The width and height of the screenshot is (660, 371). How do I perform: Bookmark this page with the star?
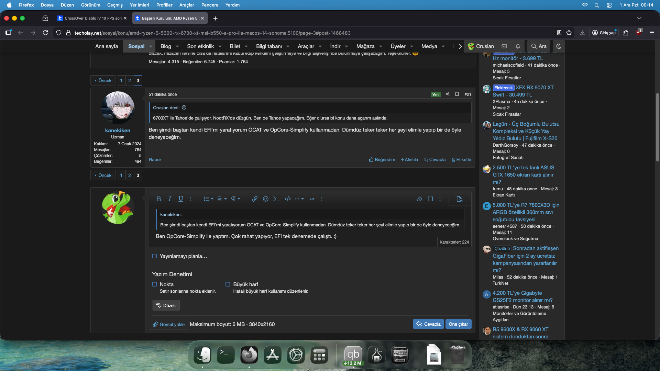[x=569, y=33]
